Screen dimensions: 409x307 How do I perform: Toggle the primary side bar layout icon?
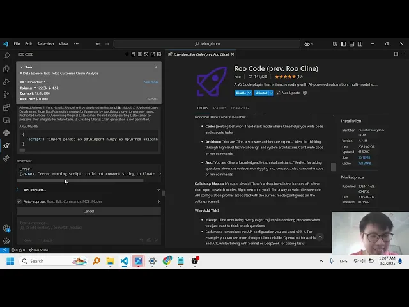coord(344,44)
